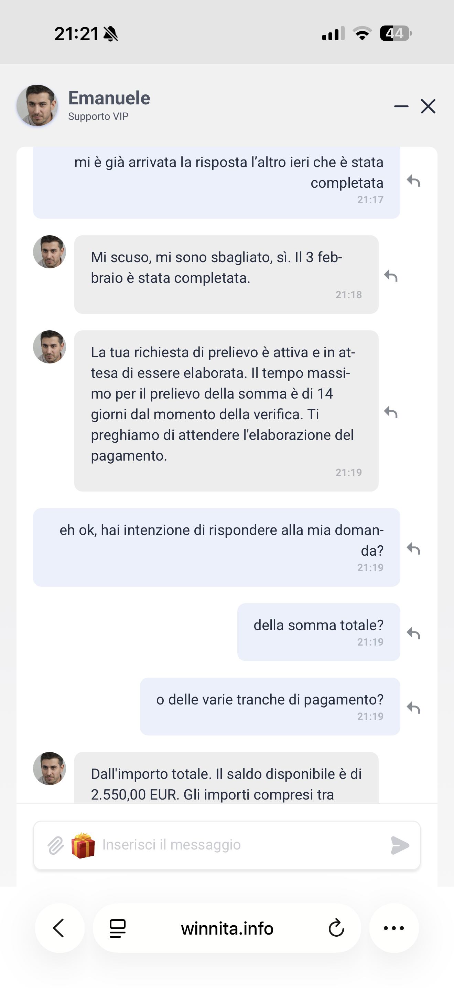
Task: Reload the winnita.info page
Action: click(x=336, y=928)
